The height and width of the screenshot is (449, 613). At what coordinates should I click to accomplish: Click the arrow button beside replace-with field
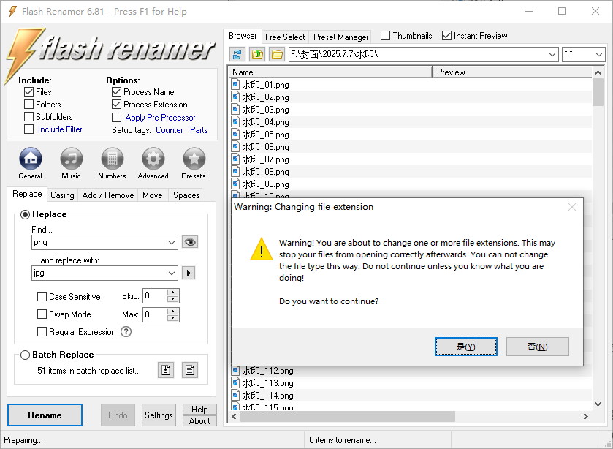(189, 273)
